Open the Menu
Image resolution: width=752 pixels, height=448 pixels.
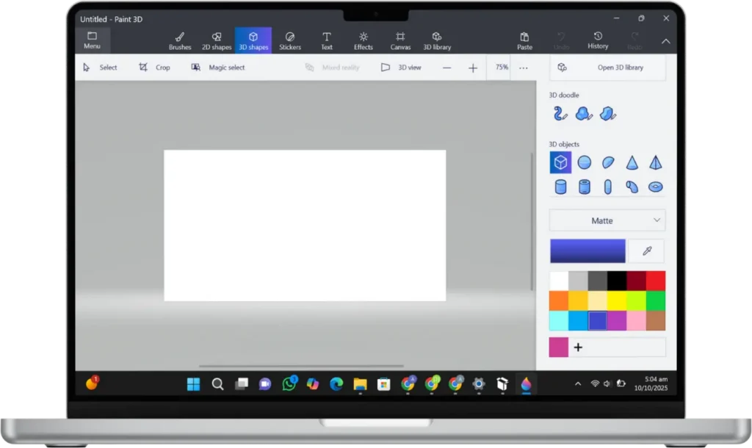(x=92, y=40)
